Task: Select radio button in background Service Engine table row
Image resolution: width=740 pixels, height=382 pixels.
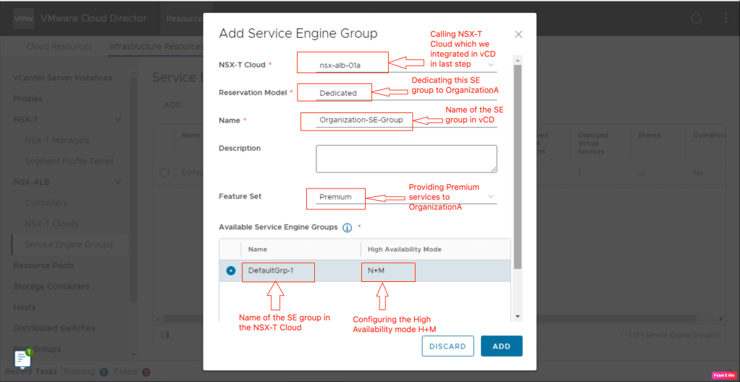Action: [x=165, y=173]
